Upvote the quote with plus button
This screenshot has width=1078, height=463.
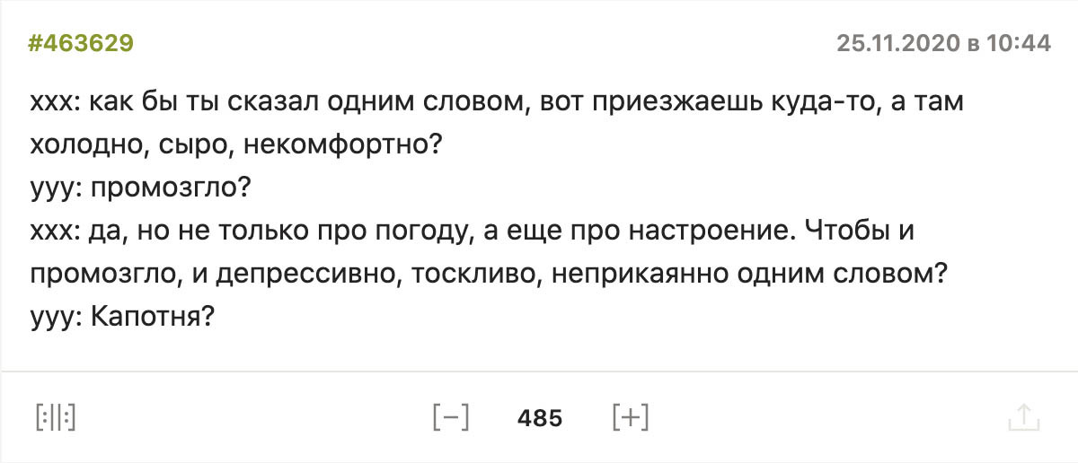[630, 417]
